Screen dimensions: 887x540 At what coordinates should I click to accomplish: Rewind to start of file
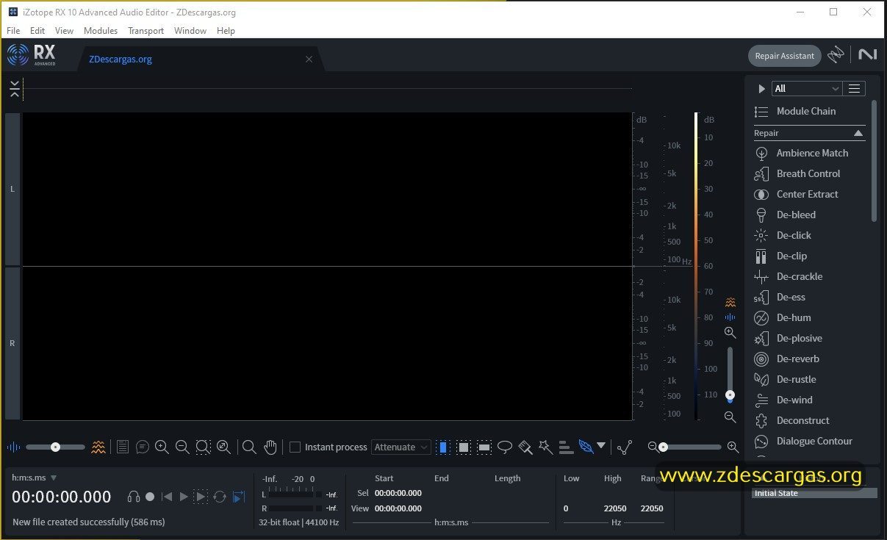pos(167,497)
